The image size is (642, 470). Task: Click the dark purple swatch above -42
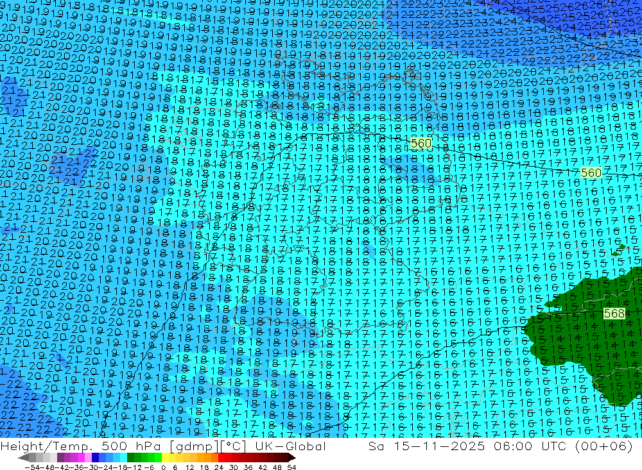point(60,458)
